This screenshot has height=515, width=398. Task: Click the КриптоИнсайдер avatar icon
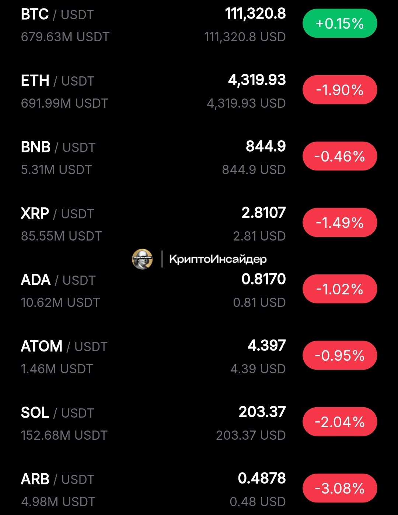tap(142, 259)
